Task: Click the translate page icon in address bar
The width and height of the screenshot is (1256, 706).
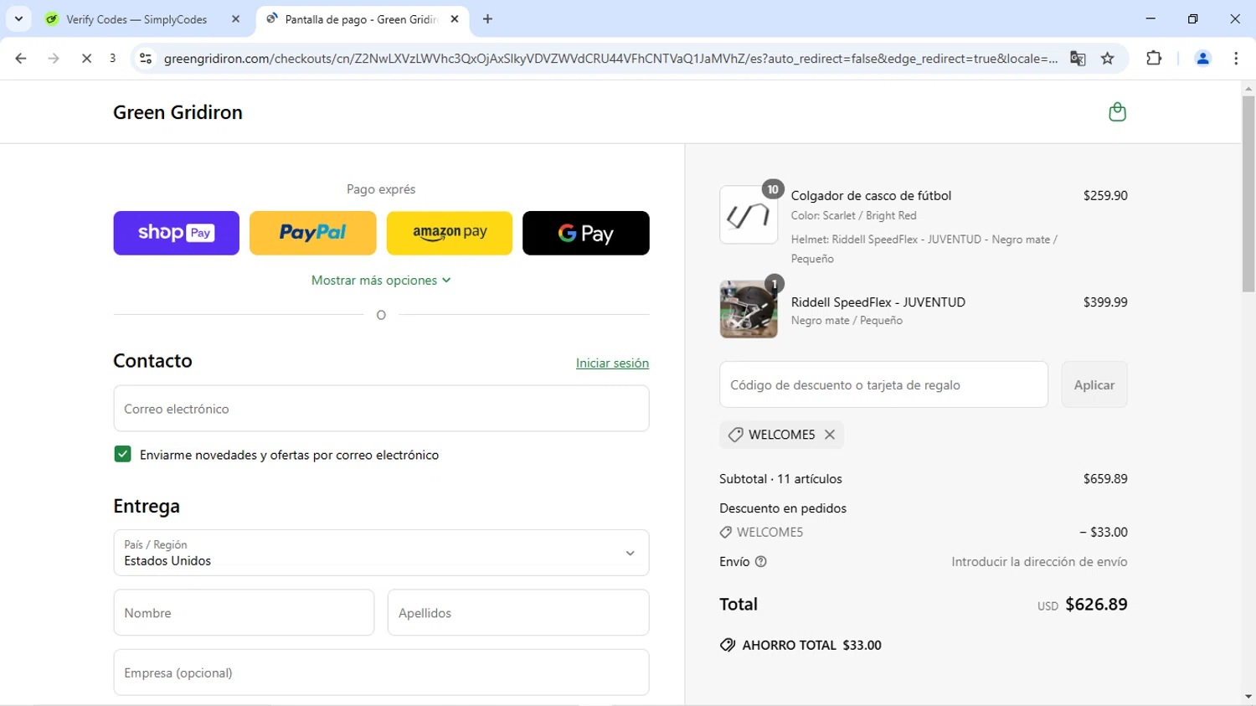Action: (1078, 59)
